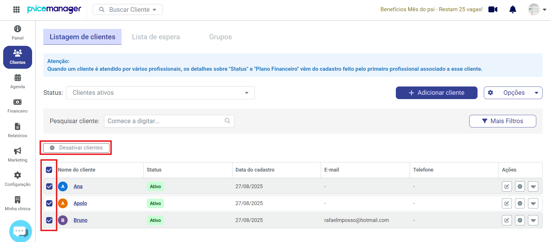Open Minha clínica in sidebar
The height and width of the screenshot is (242, 550).
17,204
